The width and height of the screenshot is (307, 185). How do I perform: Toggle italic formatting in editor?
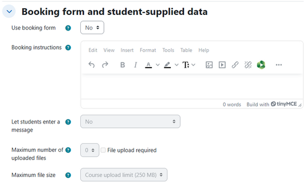click(x=136, y=65)
